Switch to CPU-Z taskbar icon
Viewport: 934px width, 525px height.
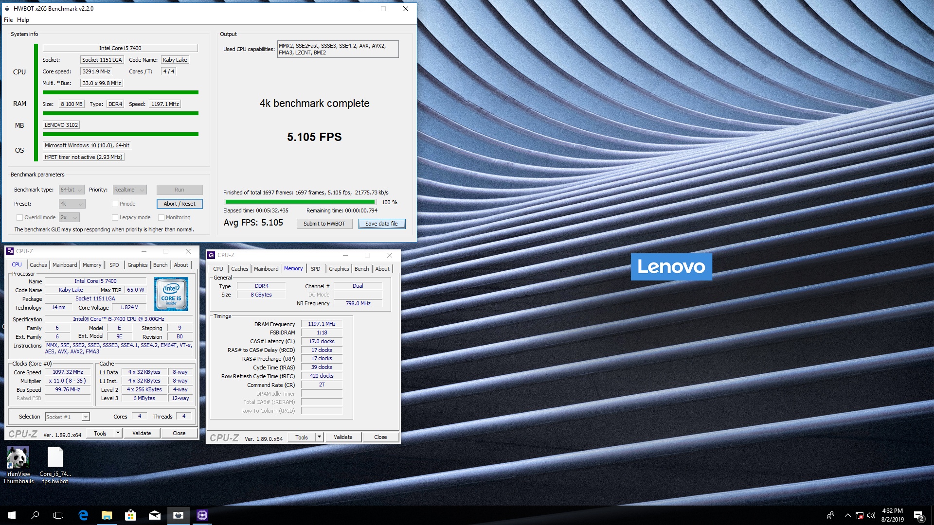(202, 515)
